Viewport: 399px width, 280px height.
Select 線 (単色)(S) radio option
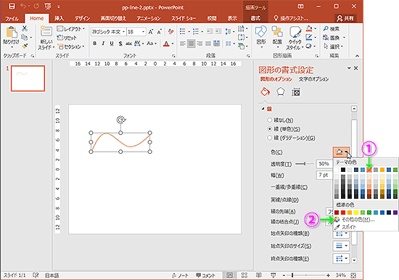tap(269, 129)
